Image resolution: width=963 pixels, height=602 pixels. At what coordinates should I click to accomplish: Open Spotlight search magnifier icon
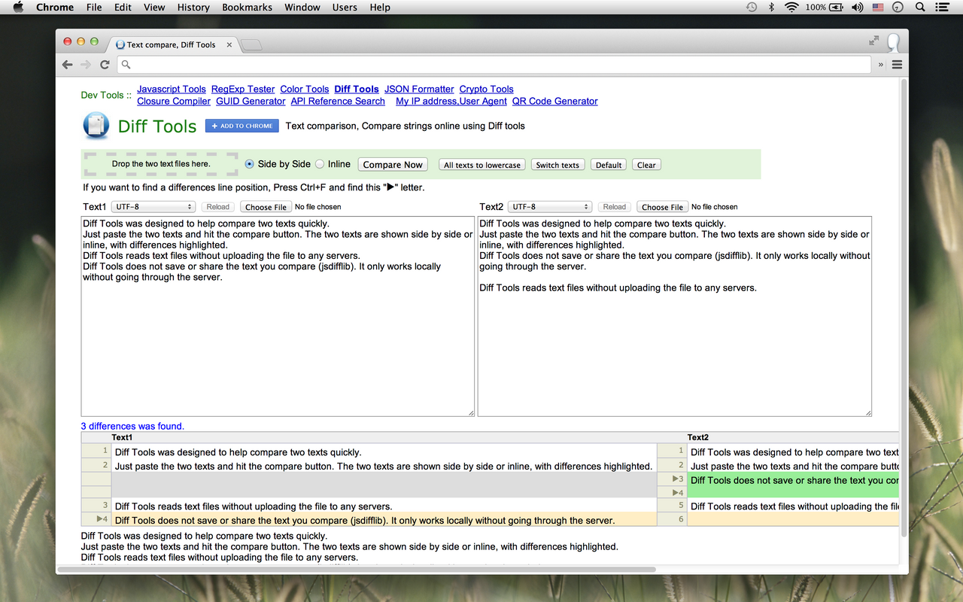919,7
